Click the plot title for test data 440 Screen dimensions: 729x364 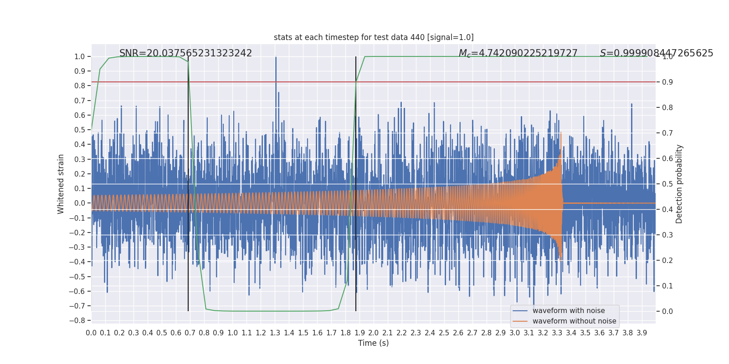[x=374, y=37]
